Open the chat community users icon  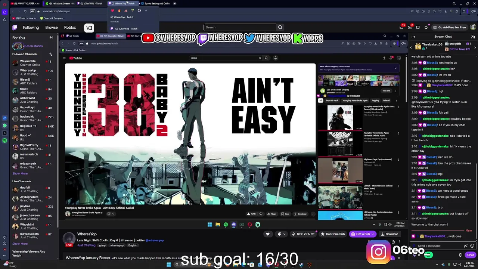(473, 37)
